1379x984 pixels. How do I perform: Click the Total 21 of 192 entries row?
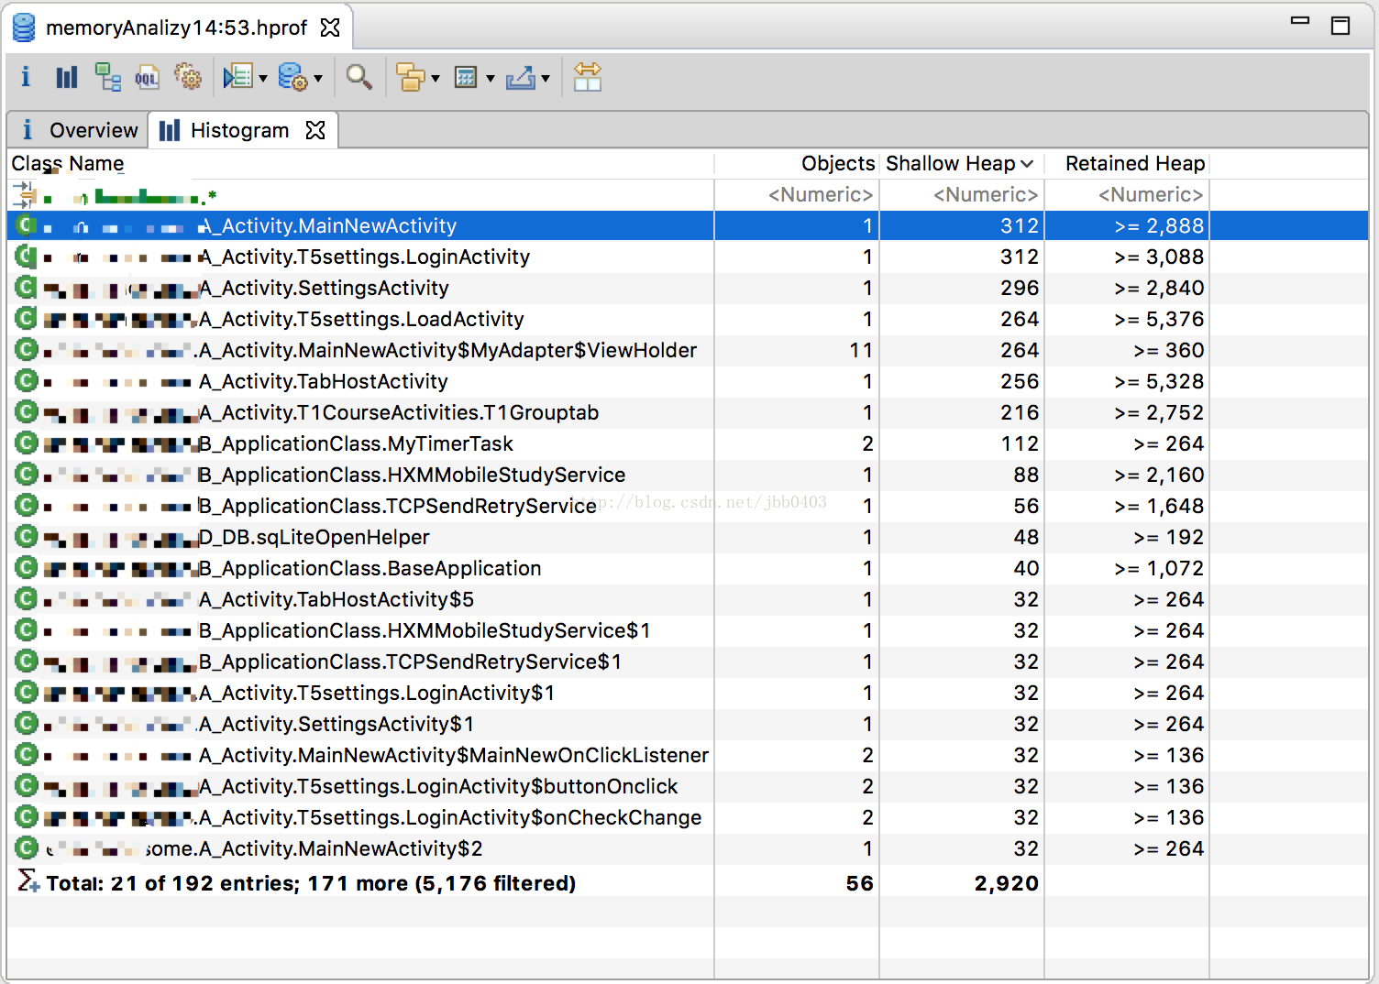pos(688,883)
